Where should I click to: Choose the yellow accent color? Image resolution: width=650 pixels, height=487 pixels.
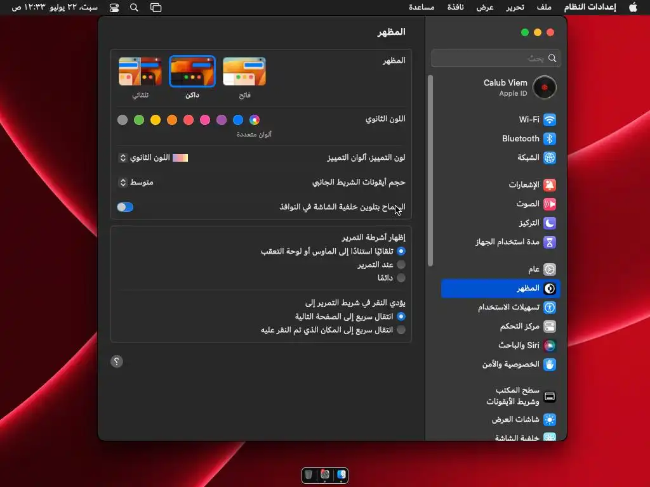pyautogui.click(x=156, y=120)
